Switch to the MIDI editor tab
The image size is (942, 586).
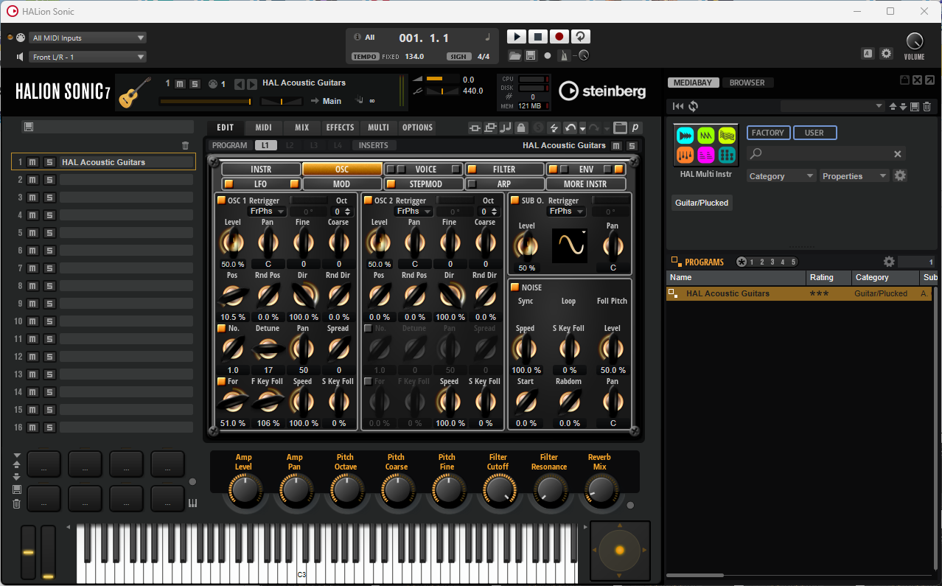point(264,128)
